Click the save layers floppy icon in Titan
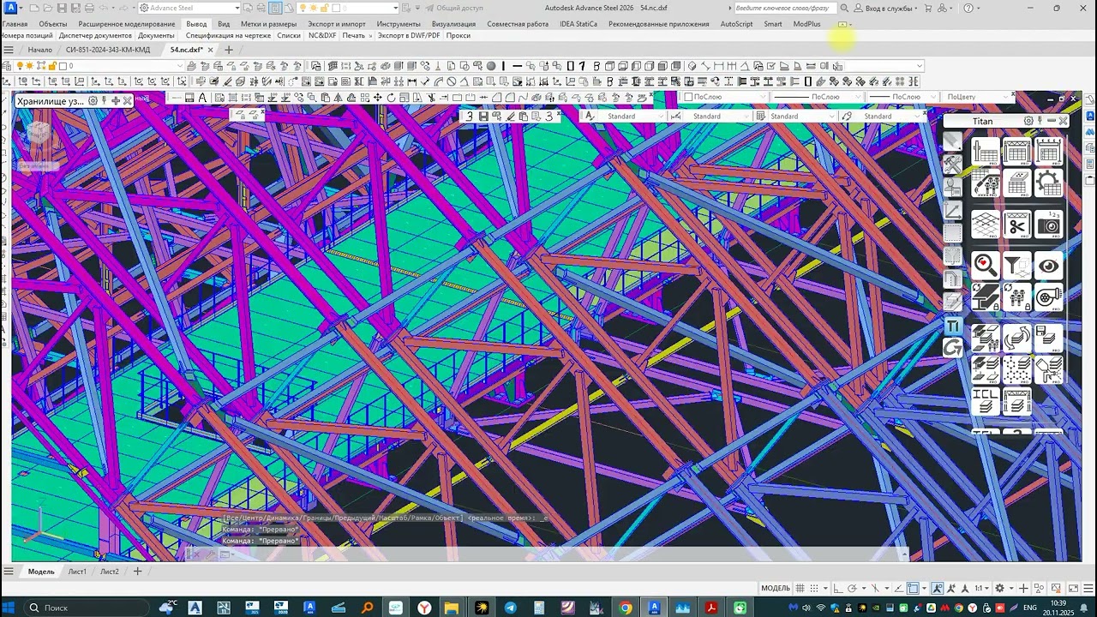This screenshot has width=1097, height=617. pyautogui.click(x=1048, y=338)
